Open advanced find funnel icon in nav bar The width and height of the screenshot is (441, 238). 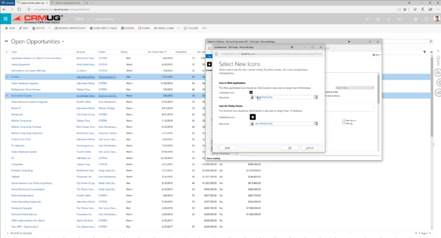tap(399, 19)
